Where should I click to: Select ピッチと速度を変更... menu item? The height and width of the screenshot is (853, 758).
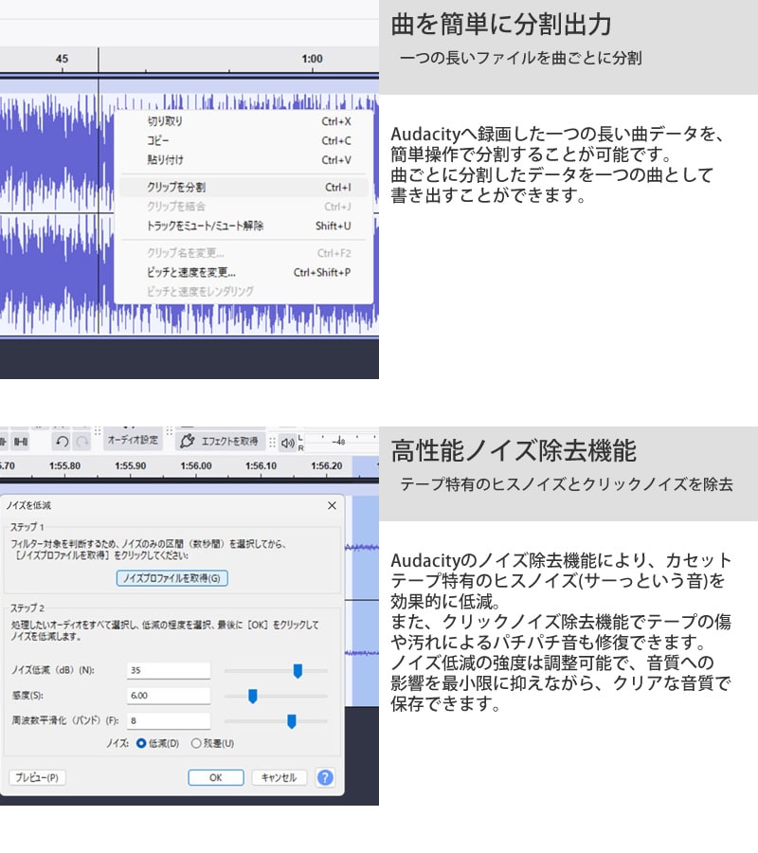pos(191,272)
